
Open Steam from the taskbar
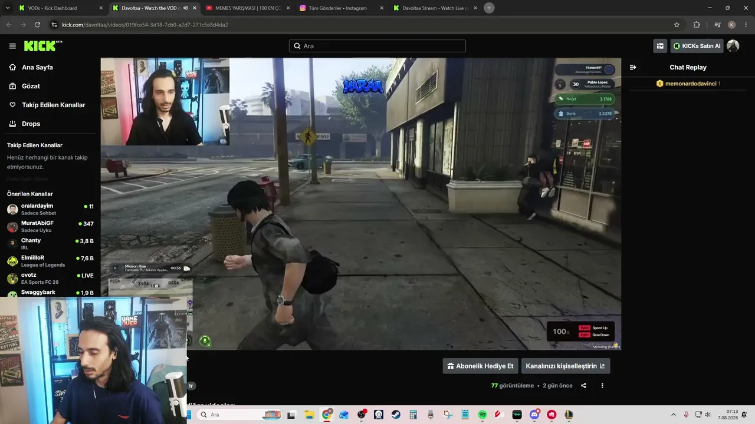pyautogui.click(x=396, y=415)
